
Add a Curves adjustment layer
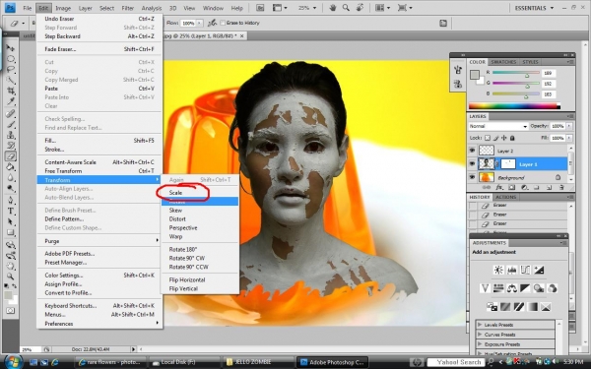point(525,270)
